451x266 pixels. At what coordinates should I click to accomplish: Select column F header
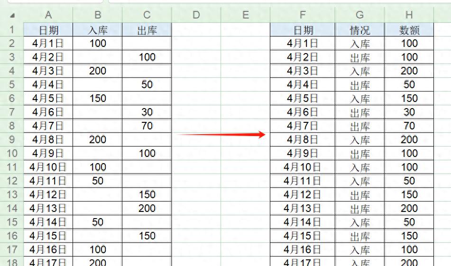point(303,15)
